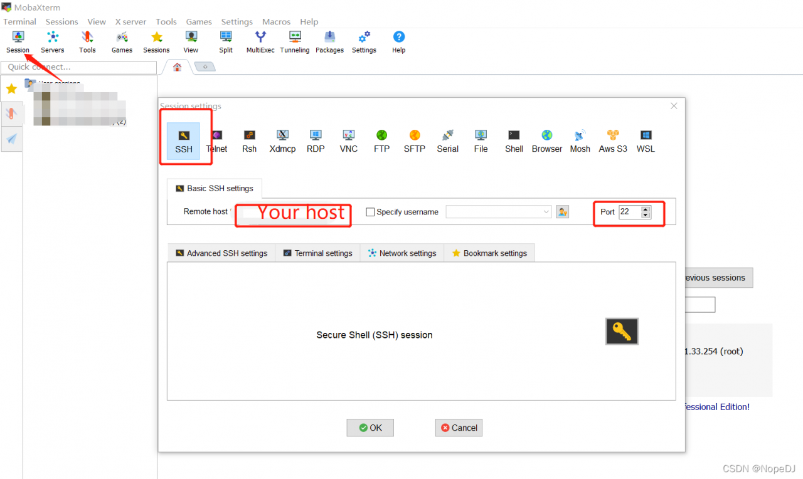Open the Settings menu
Screen dimensions: 803x479
[x=237, y=21]
